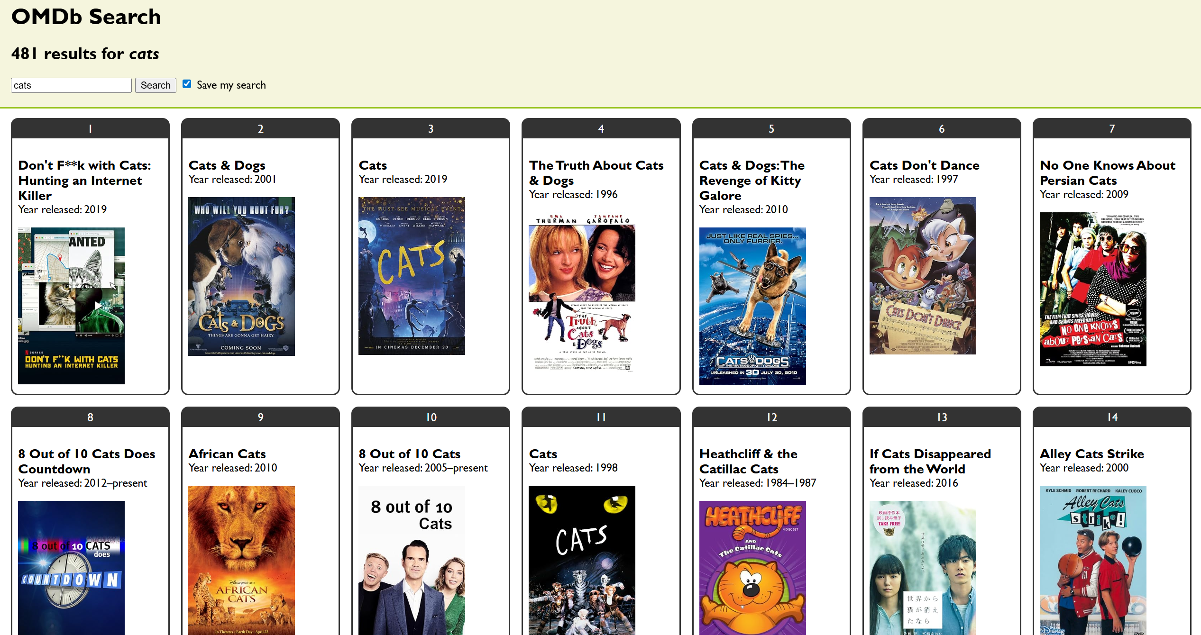This screenshot has height=635, width=1201.
Task: Click Year released: 1996 text
Action: [x=573, y=195]
